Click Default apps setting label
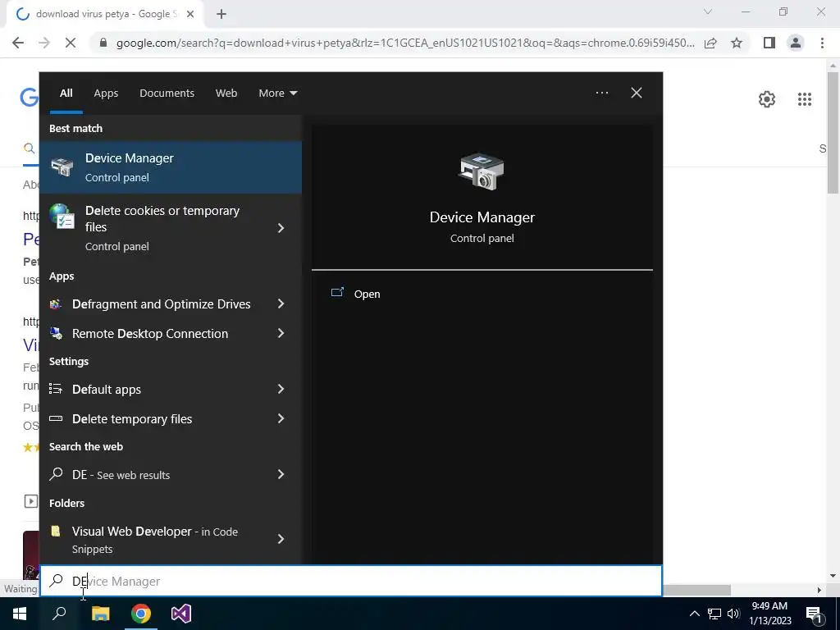The image size is (840, 630). 107,390
